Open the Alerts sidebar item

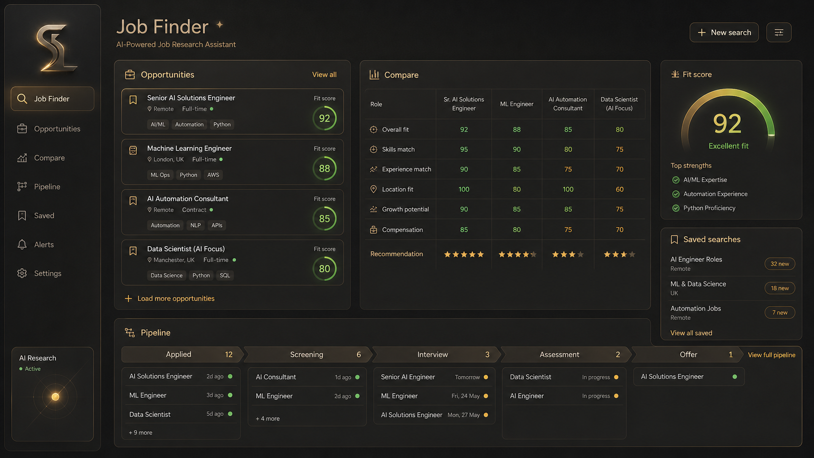point(53,244)
